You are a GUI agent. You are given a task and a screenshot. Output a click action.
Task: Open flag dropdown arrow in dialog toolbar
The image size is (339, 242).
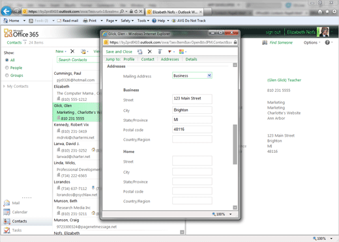174,52
